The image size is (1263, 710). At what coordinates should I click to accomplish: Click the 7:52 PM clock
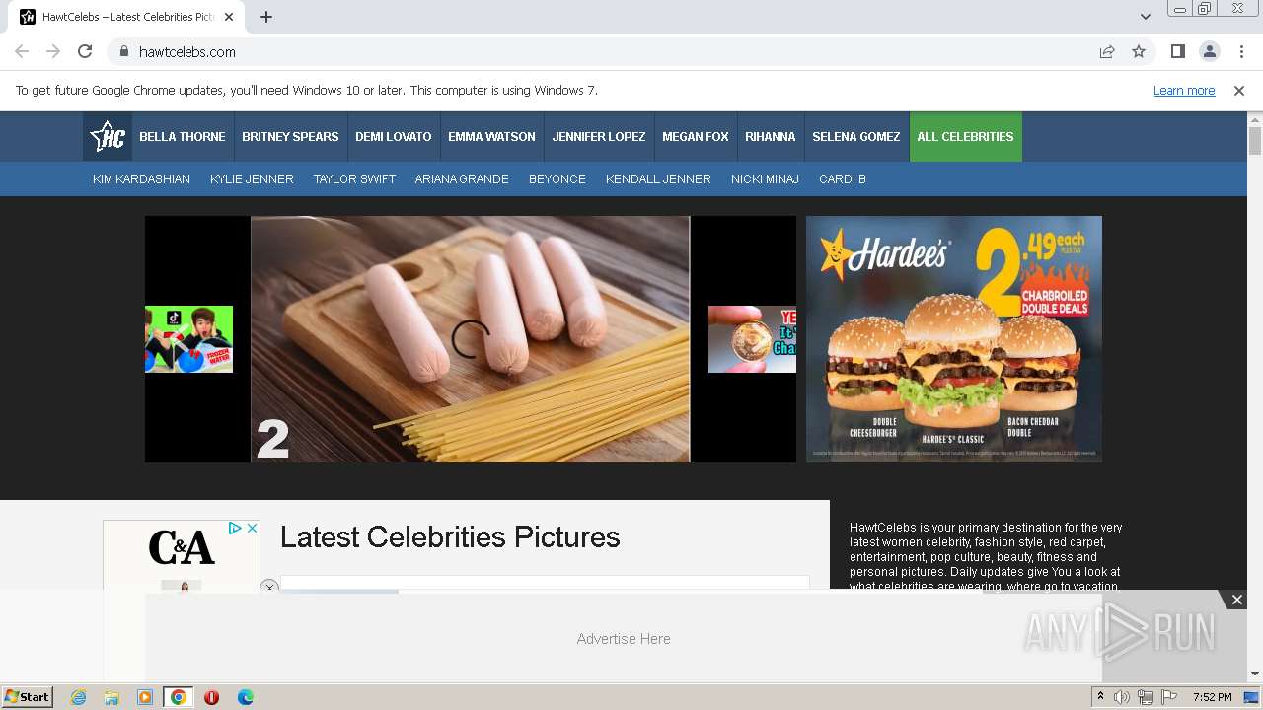(1212, 697)
